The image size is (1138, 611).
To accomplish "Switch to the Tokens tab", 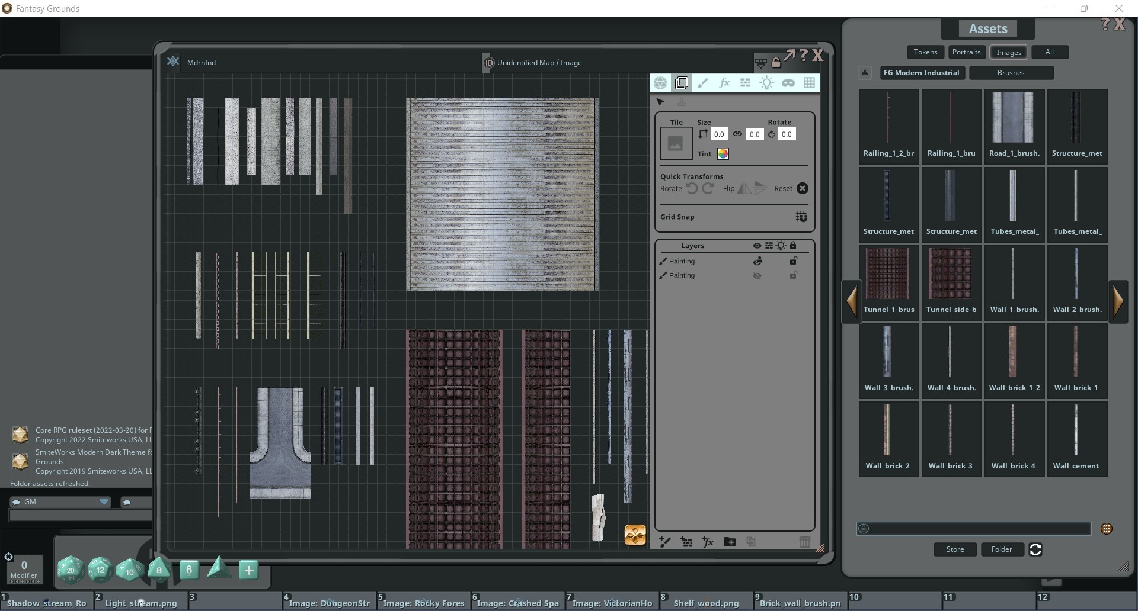I will point(925,52).
